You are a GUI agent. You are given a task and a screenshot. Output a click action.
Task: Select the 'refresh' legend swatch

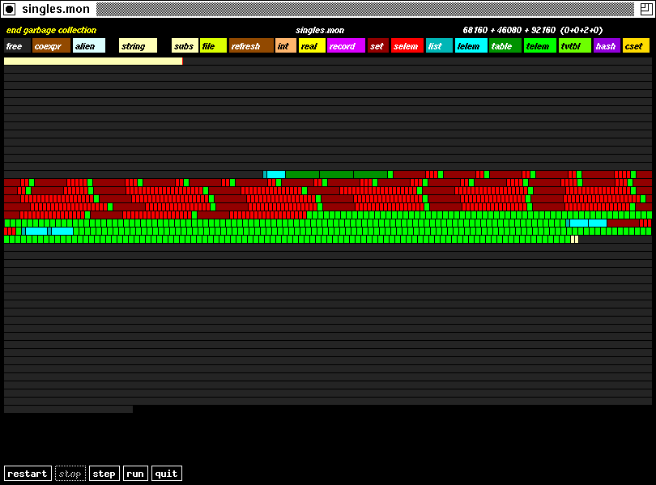coord(251,46)
